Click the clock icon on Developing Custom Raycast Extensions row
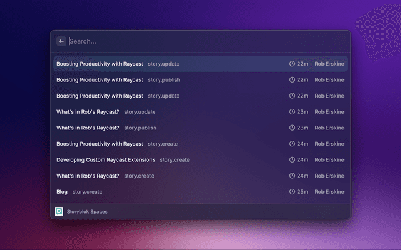Image resolution: width=401 pixels, height=250 pixels. pos(292,160)
